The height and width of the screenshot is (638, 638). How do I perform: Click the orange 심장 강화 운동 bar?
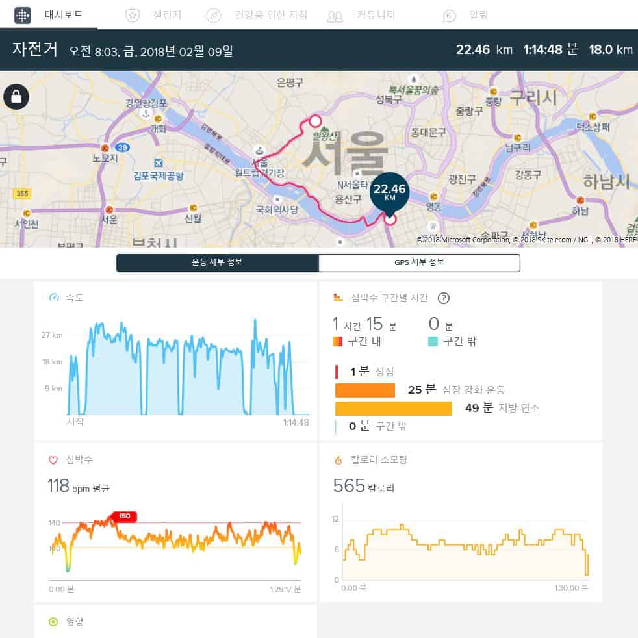[365, 390]
